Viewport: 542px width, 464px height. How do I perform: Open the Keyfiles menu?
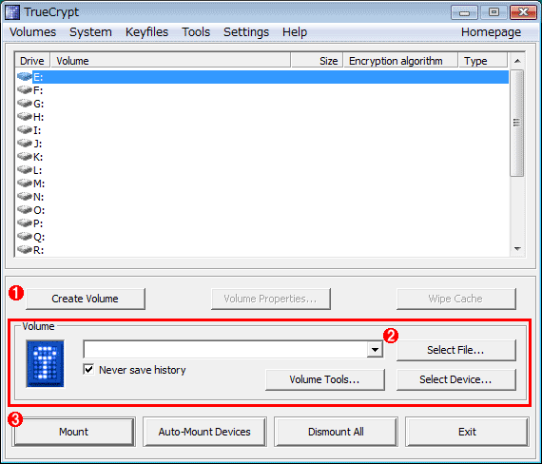146,32
